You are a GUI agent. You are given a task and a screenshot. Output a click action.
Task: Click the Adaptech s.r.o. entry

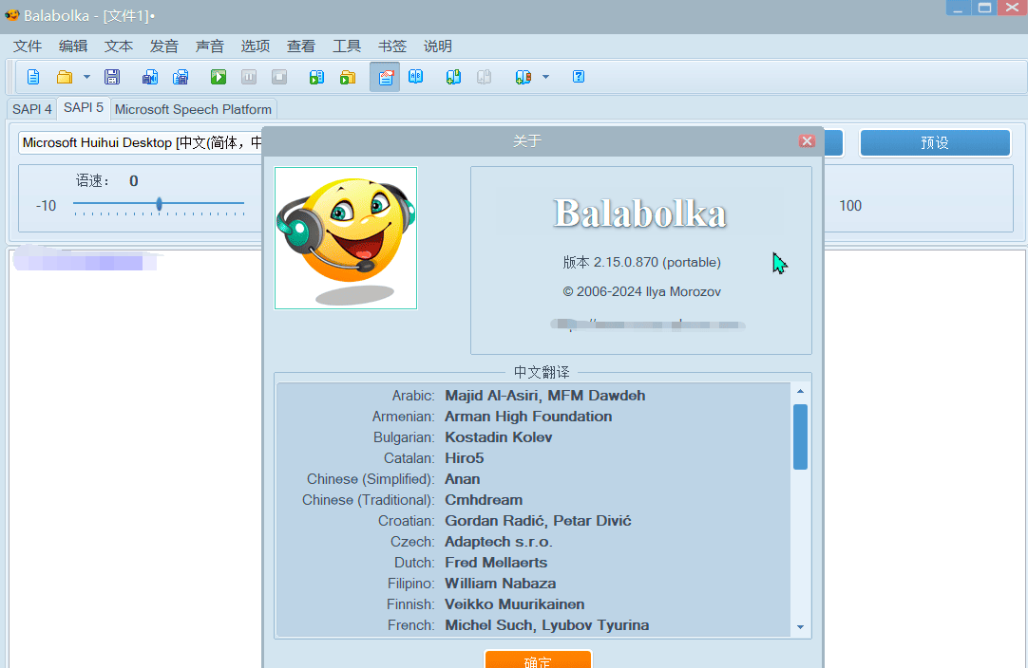click(498, 542)
